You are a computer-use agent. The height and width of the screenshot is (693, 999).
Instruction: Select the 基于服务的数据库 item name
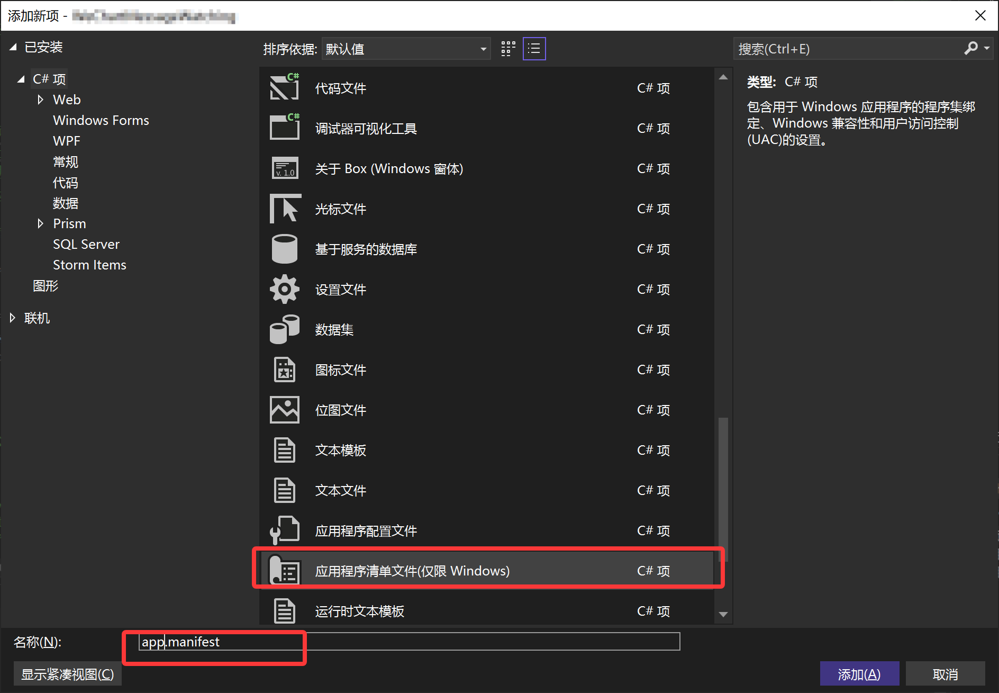366,249
